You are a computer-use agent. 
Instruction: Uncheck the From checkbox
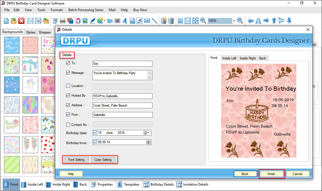pyautogui.click(x=68, y=114)
